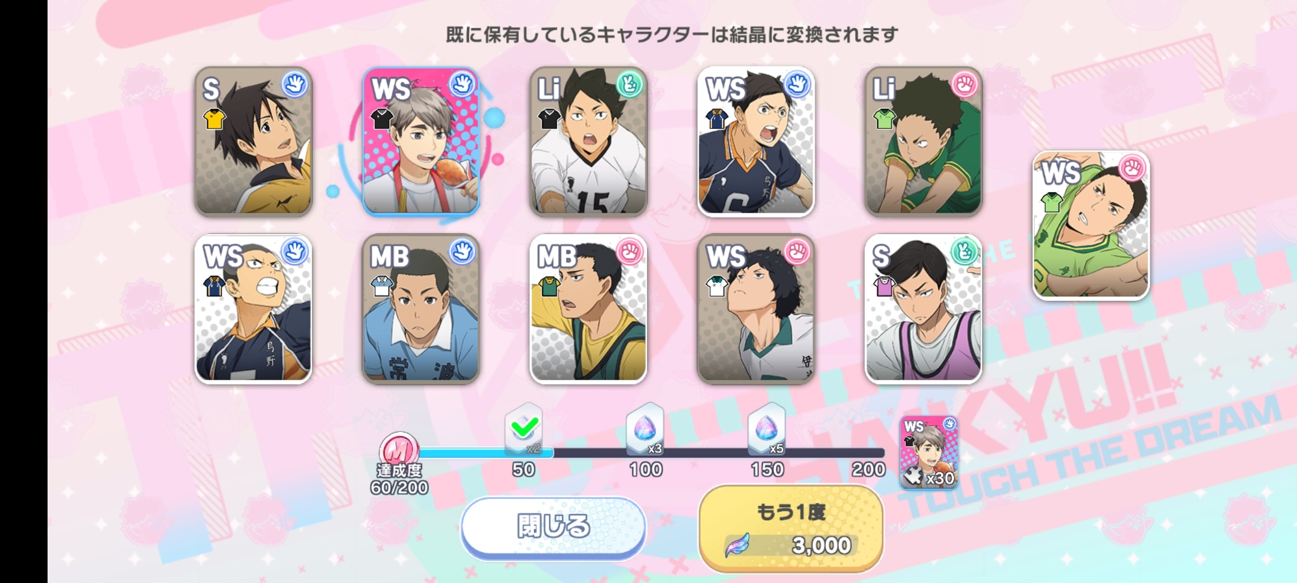Open the MB card in light blue uniform
Image resolution: width=1297 pixels, height=583 pixels.
tap(421, 309)
